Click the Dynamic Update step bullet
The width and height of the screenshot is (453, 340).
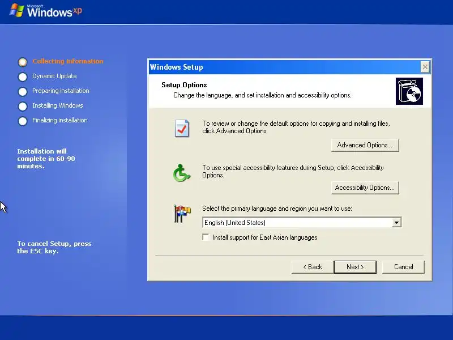23,76
